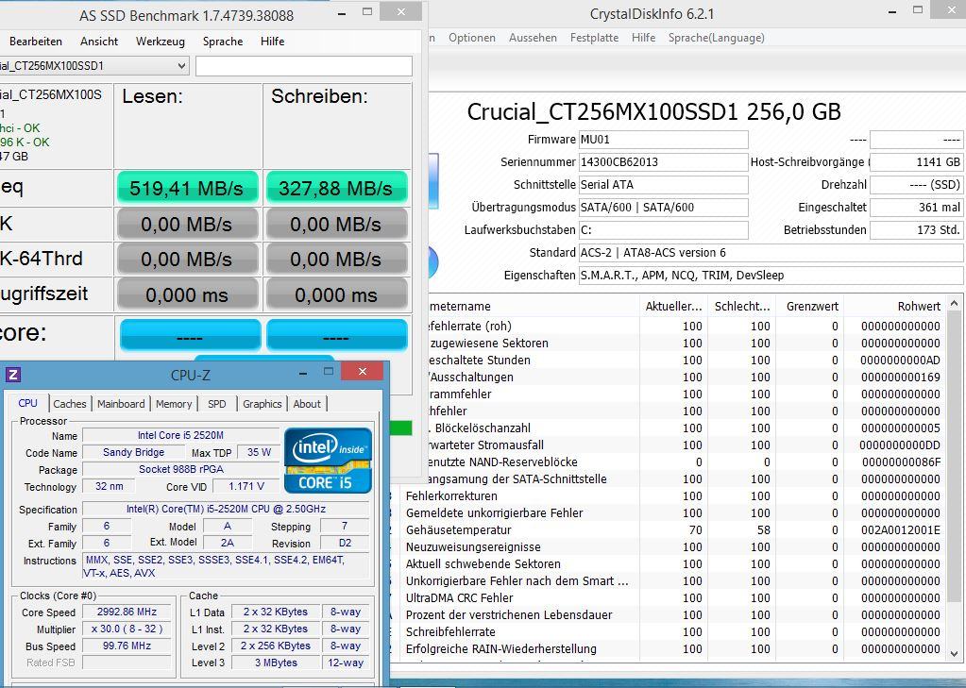Click the Eingeschaltet 361 mal value
Image resolution: width=966 pixels, height=688 pixels.
point(917,208)
